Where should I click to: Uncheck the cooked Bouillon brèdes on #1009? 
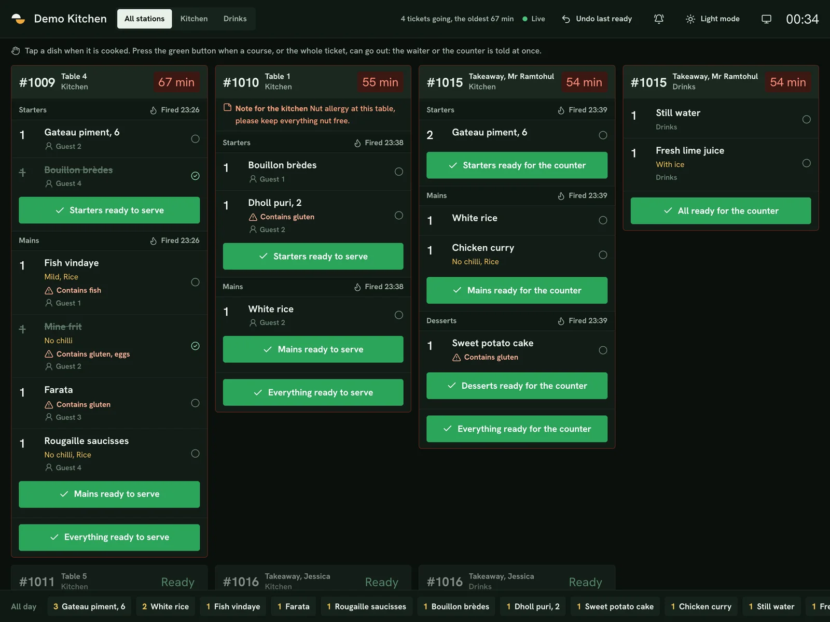195,176
